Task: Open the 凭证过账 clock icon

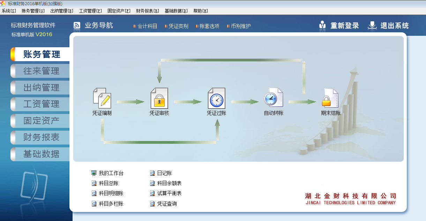Action: (x=216, y=98)
